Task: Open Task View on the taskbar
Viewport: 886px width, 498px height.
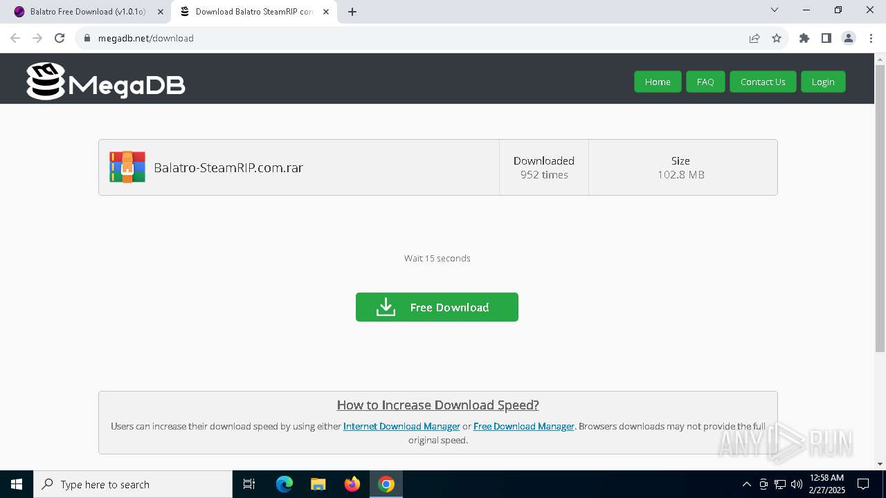Action: pyautogui.click(x=249, y=484)
